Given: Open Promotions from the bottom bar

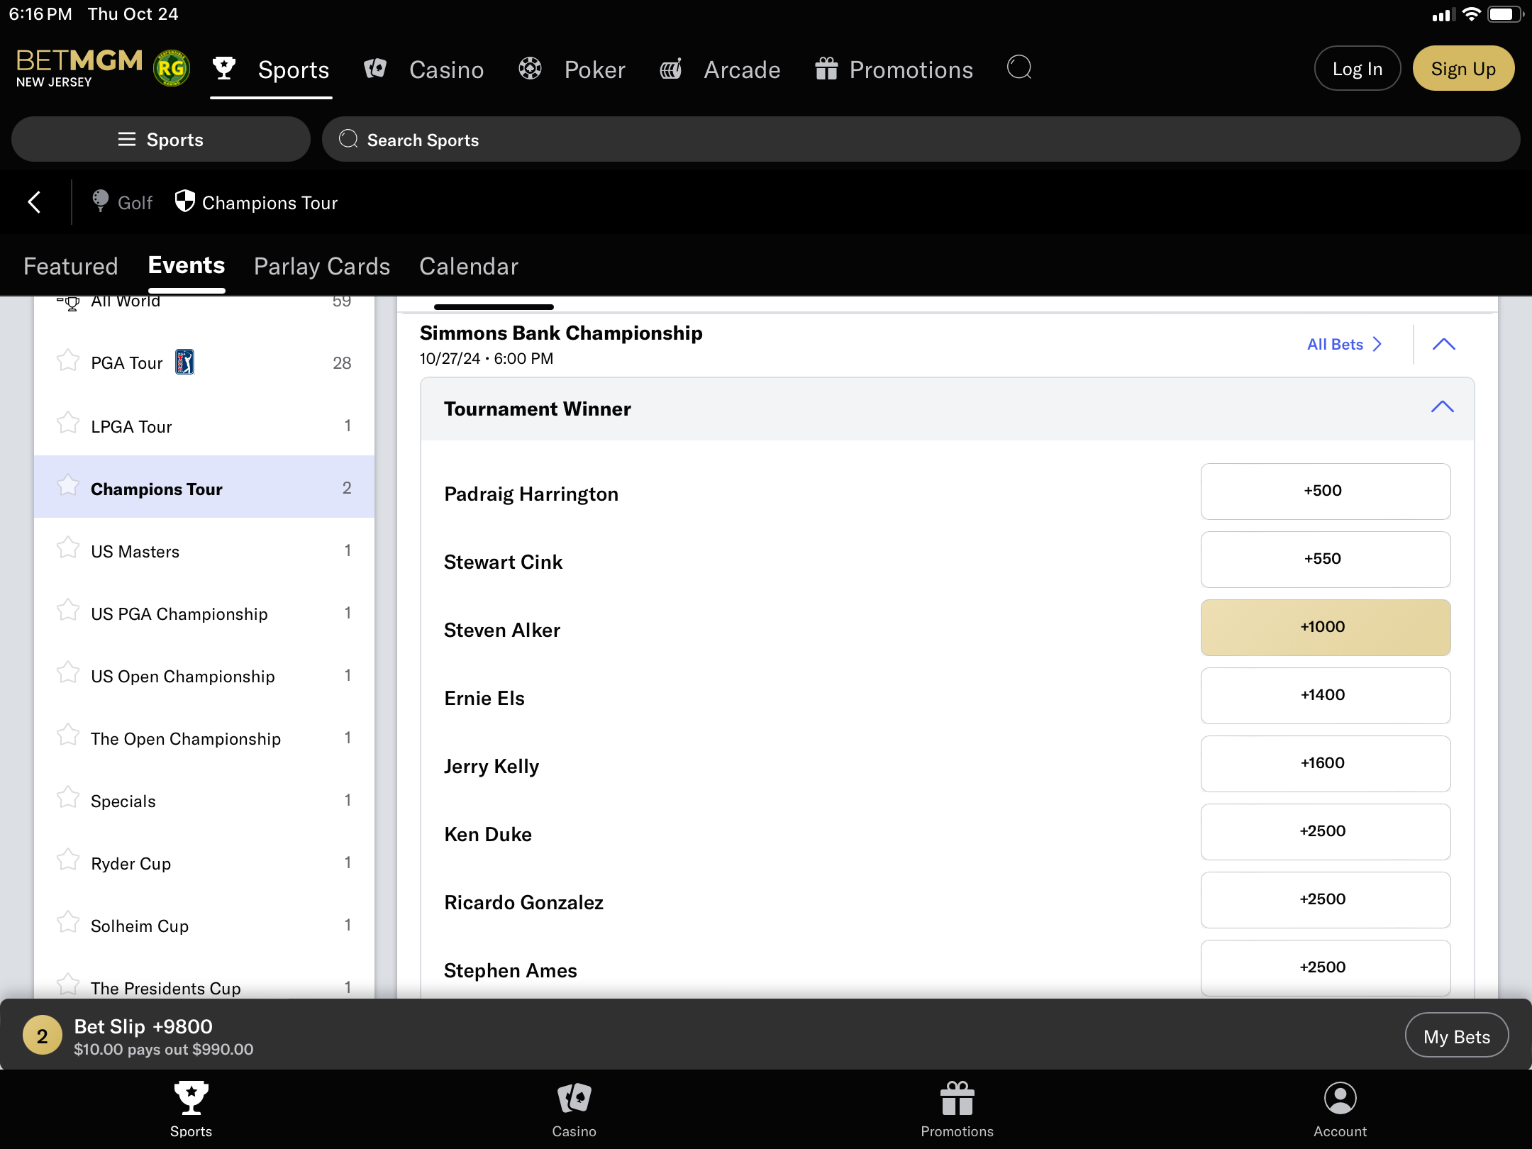Looking at the screenshot, I should [x=957, y=1109].
